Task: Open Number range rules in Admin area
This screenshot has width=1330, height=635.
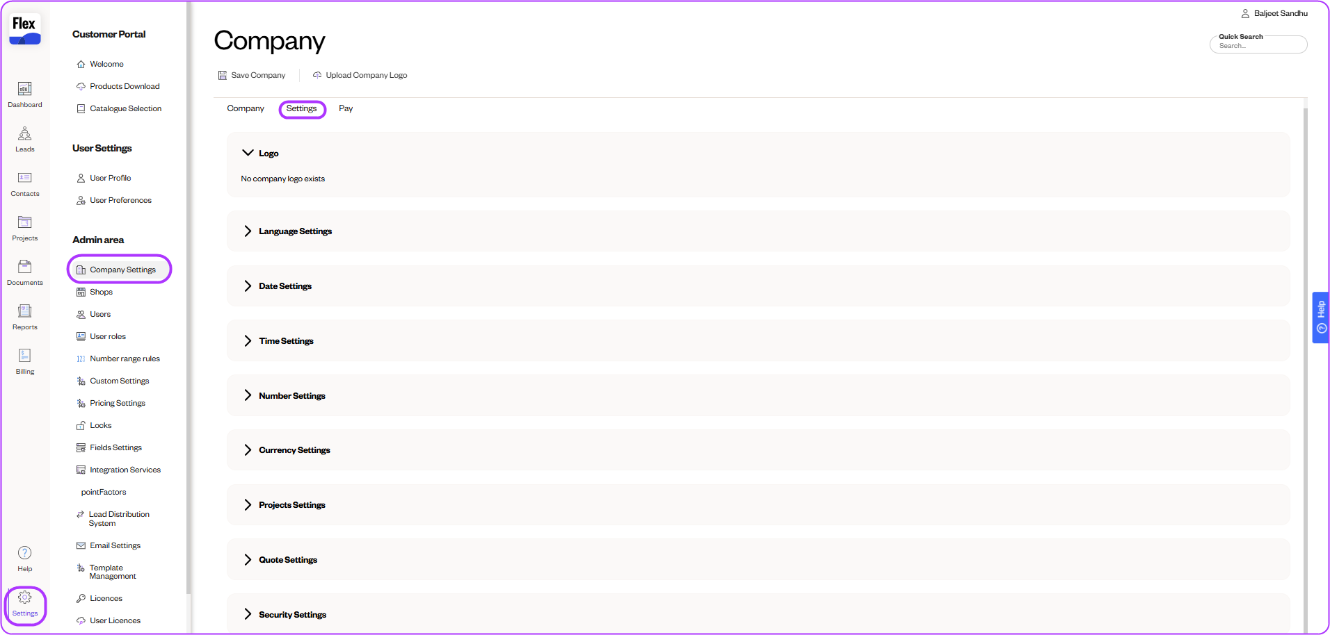Action: pyautogui.click(x=125, y=359)
